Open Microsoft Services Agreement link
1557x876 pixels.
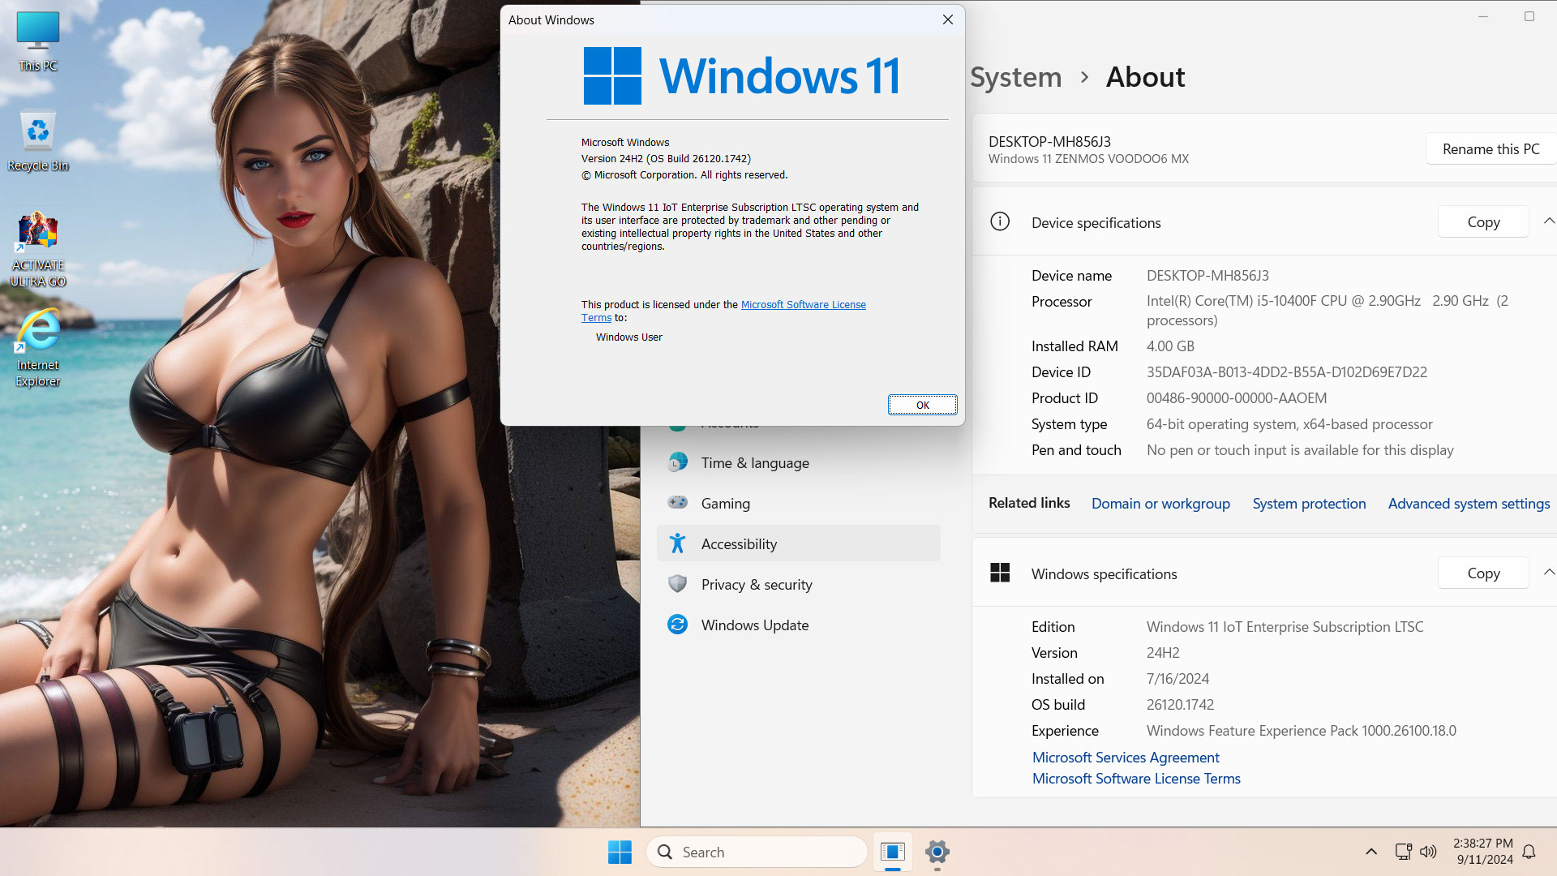(1126, 757)
